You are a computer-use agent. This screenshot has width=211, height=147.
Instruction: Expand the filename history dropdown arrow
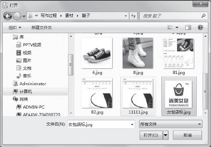coord(132,124)
